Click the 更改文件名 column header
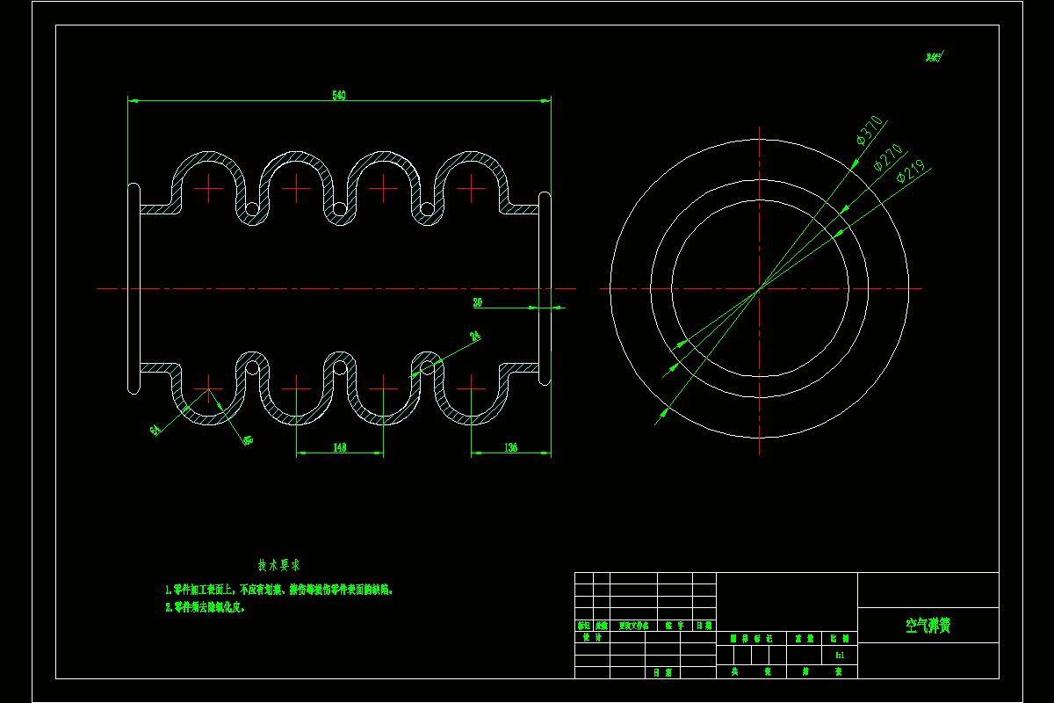 click(633, 626)
